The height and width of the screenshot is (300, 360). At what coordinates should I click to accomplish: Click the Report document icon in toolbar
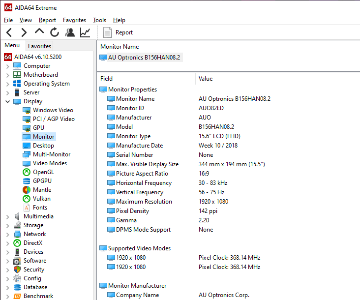[x=107, y=32]
